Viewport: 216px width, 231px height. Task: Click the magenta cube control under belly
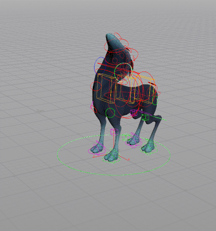pos(134,113)
